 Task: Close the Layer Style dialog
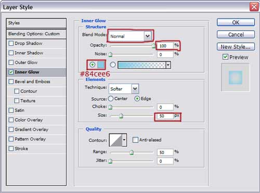point(254,7)
